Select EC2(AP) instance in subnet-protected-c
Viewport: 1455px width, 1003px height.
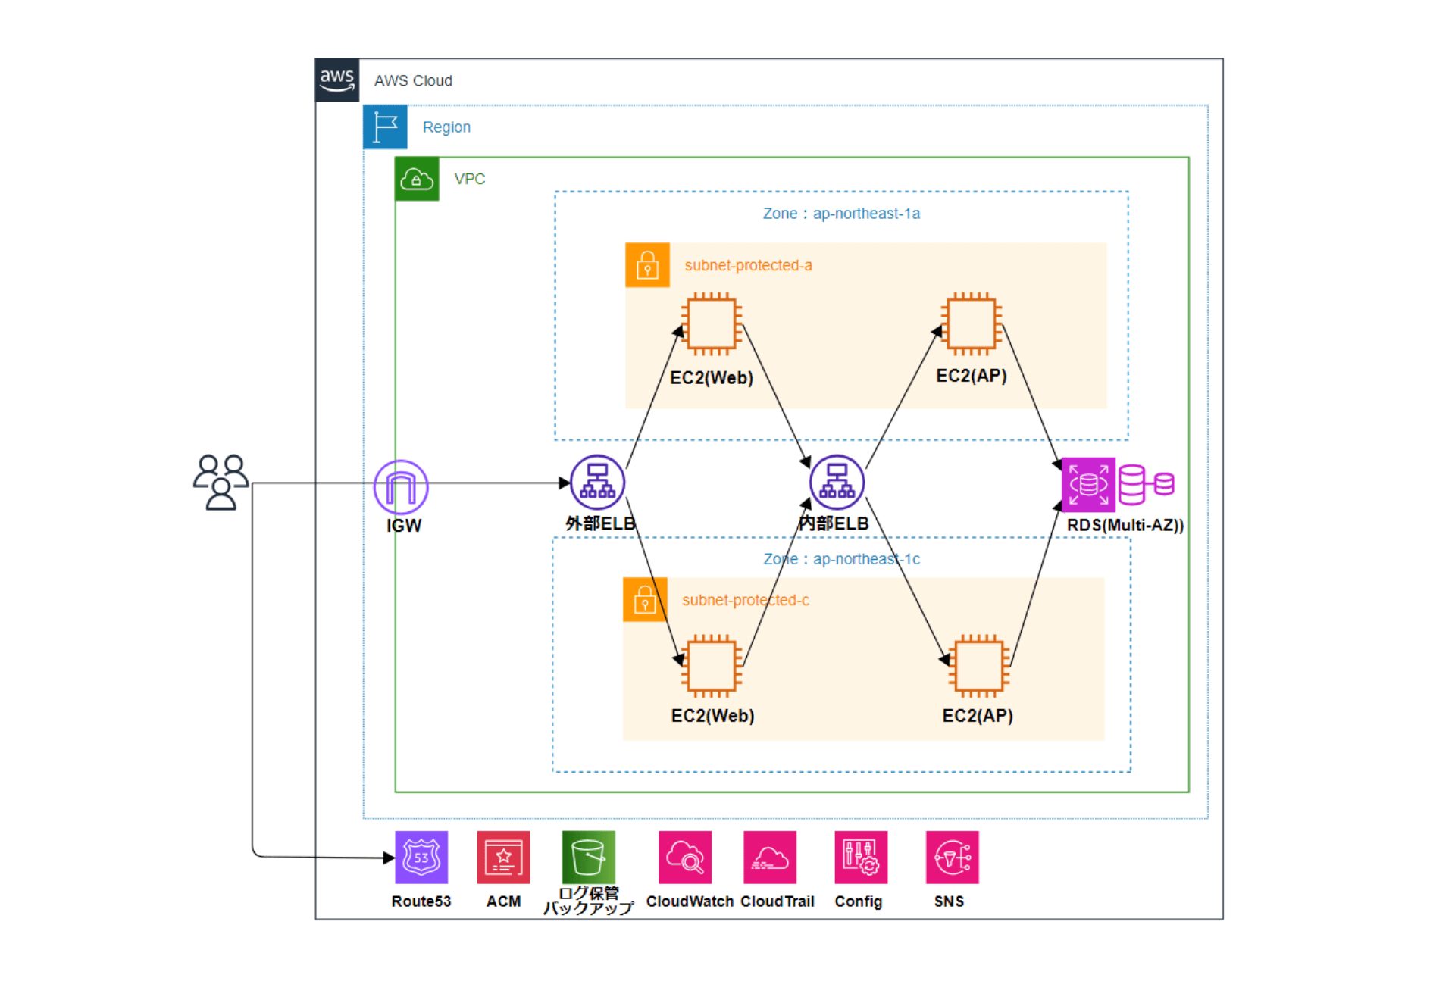click(x=979, y=666)
